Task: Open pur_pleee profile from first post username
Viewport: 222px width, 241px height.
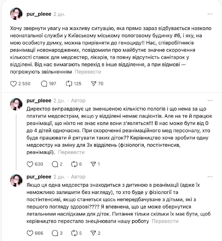Action: pos(39,14)
